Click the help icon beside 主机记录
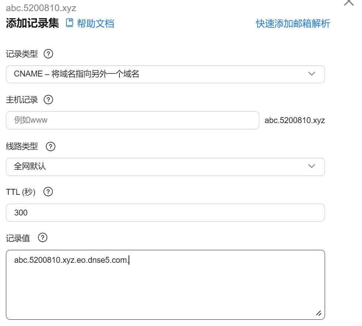Viewport: 362px width, 326px height. click(x=48, y=100)
